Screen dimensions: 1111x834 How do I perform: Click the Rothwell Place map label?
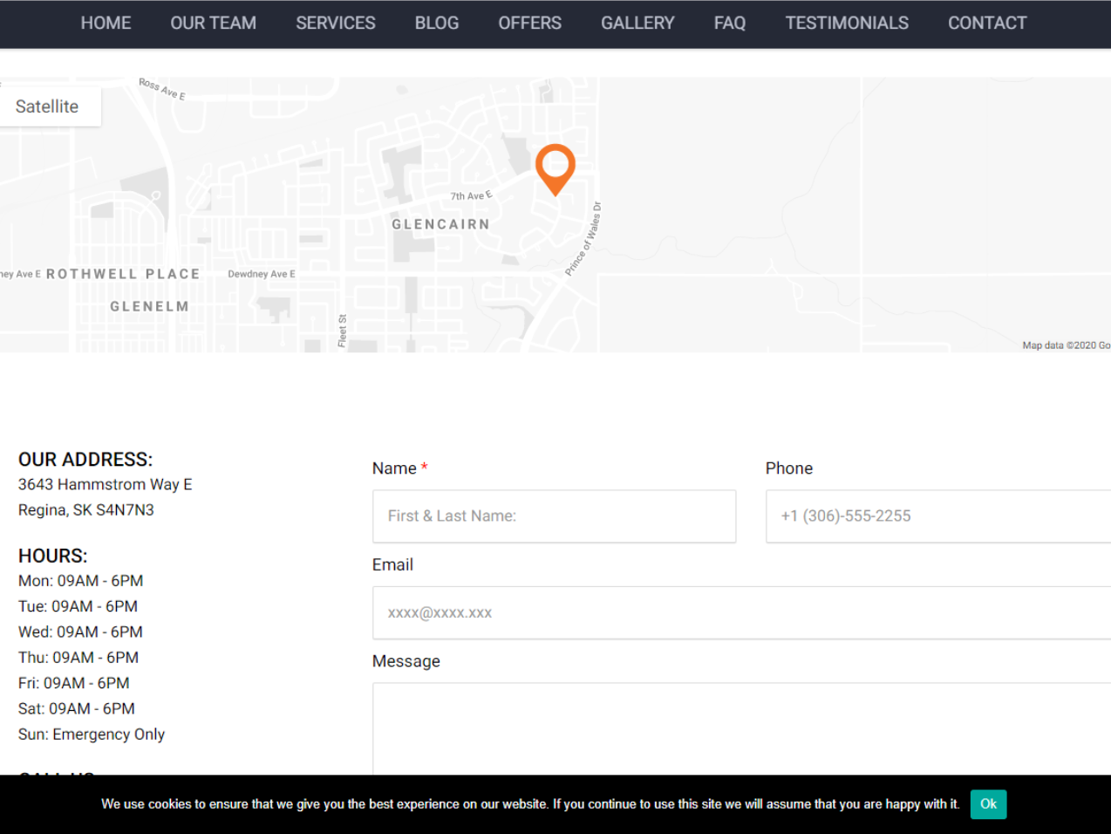coord(123,274)
